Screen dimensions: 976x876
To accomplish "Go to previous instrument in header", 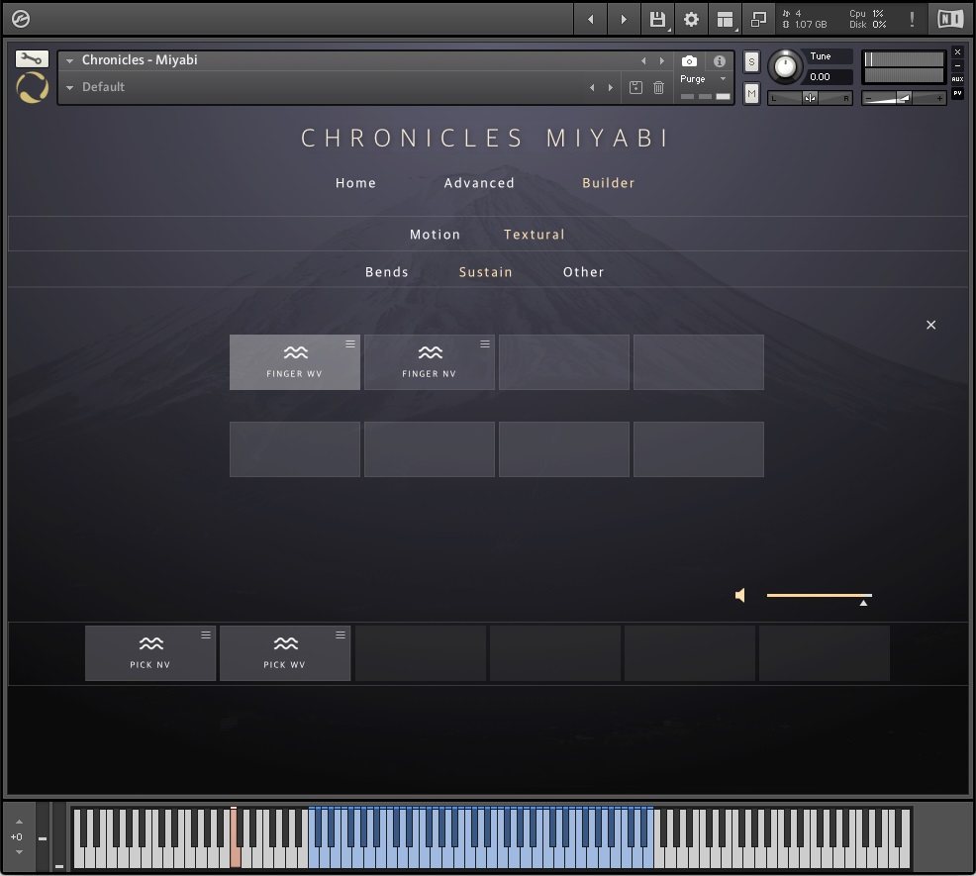I will [590, 19].
